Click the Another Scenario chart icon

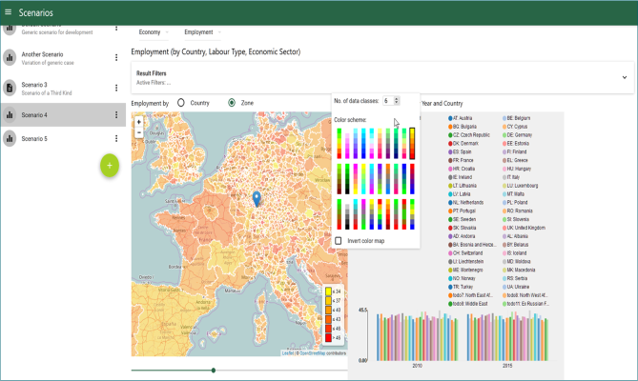pyautogui.click(x=10, y=58)
